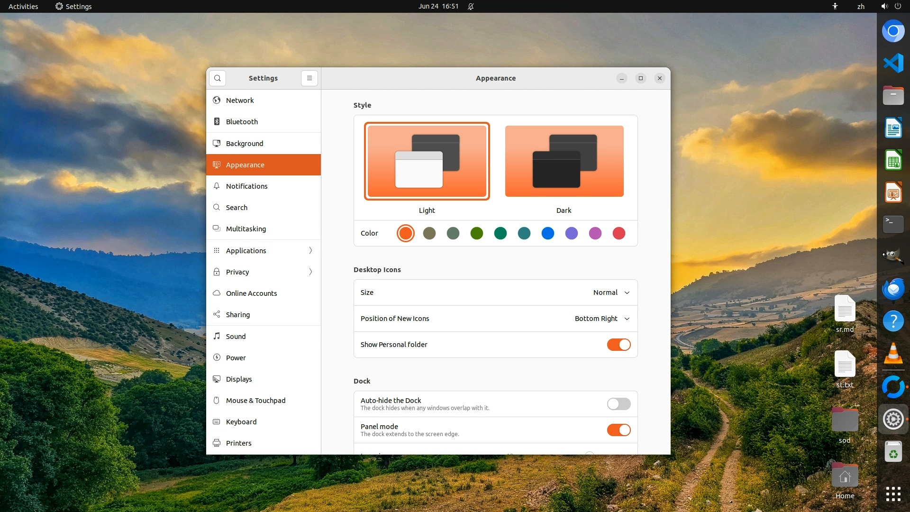This screenshot has width=910, height=512.
Task: Choose the blue accent color
Action: pyautogui.click(x=547, y=233)
